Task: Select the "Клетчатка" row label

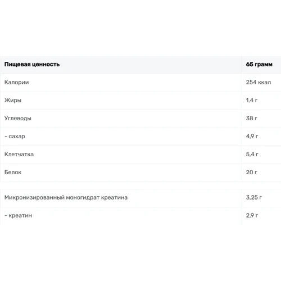Action: click(x=19, y=154)
